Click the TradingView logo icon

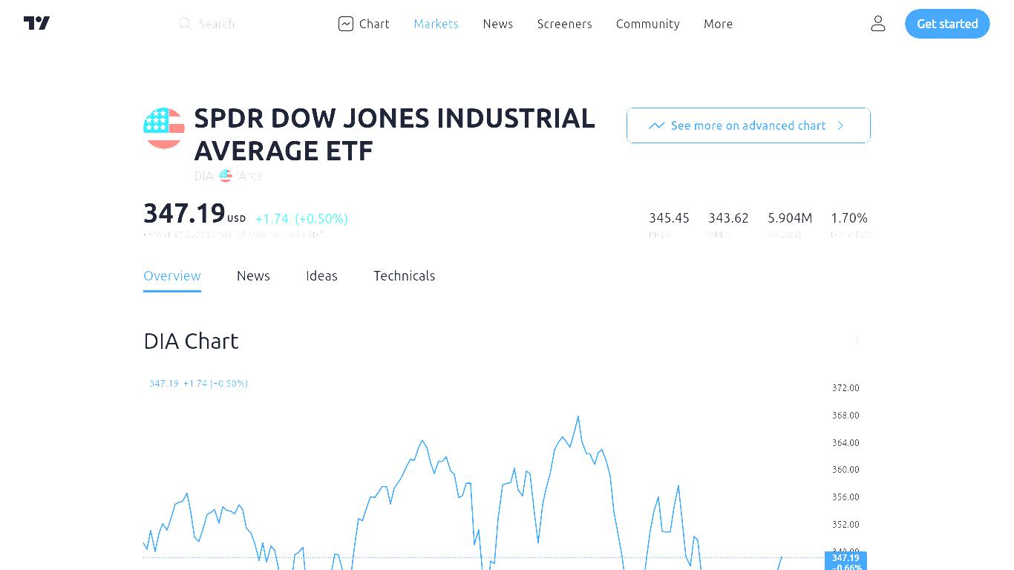(x=36, y=24)
